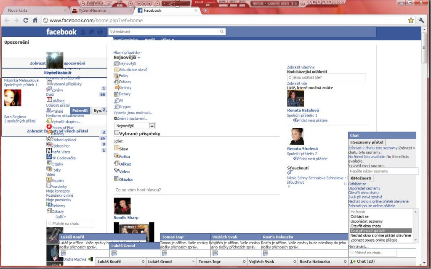This screenshot has height=269, width=431.
Task: Open the Seznamy přátel chat button
Action: (x=367, y=142)
